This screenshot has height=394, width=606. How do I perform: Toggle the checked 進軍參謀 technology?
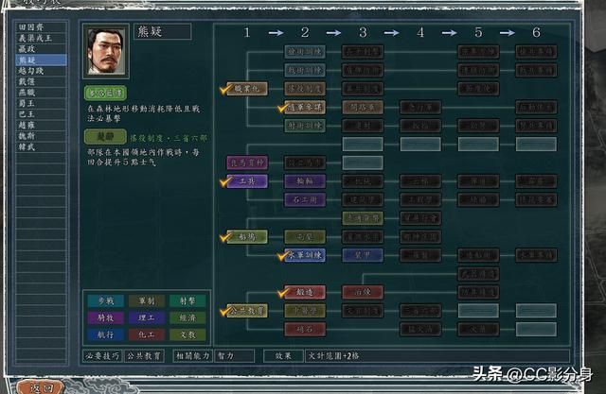tap(305, 107)
